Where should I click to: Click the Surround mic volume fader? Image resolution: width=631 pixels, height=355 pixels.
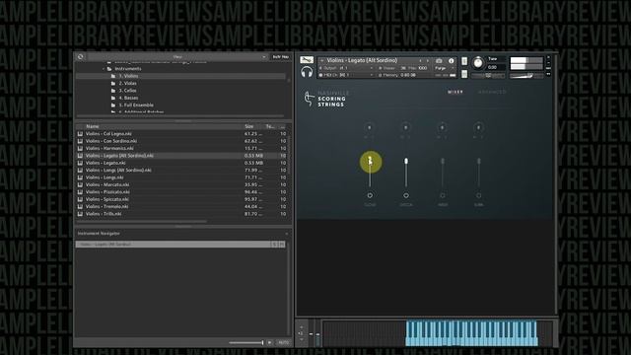[x=478, y=172]
